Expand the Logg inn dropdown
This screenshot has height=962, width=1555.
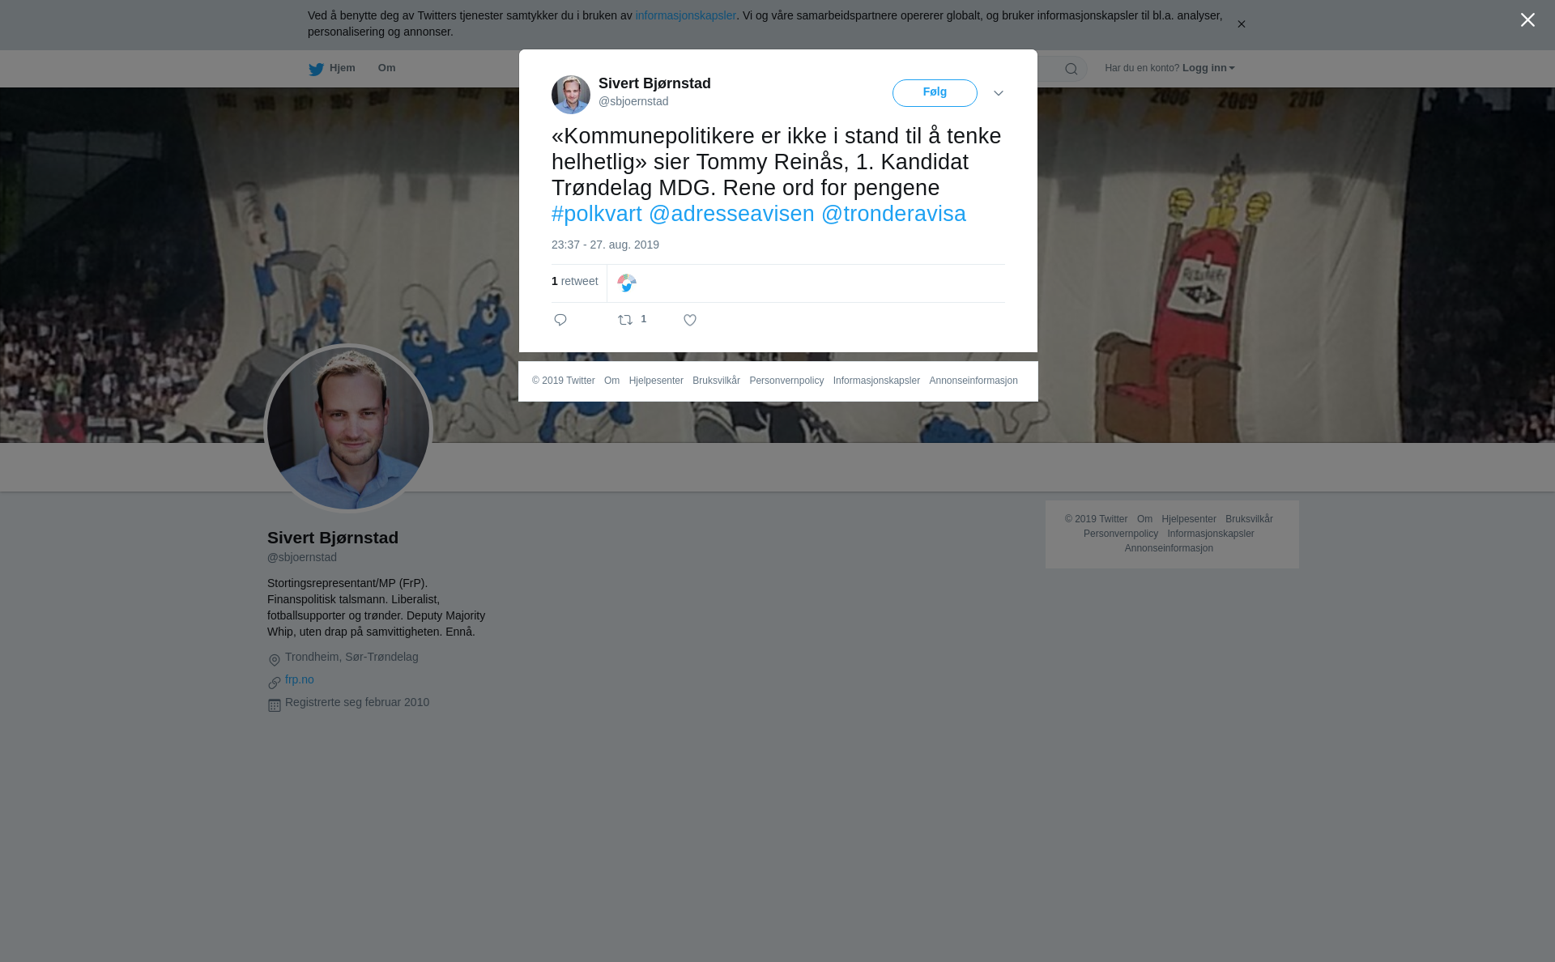pyautogui.click(x=1208, y=68)
